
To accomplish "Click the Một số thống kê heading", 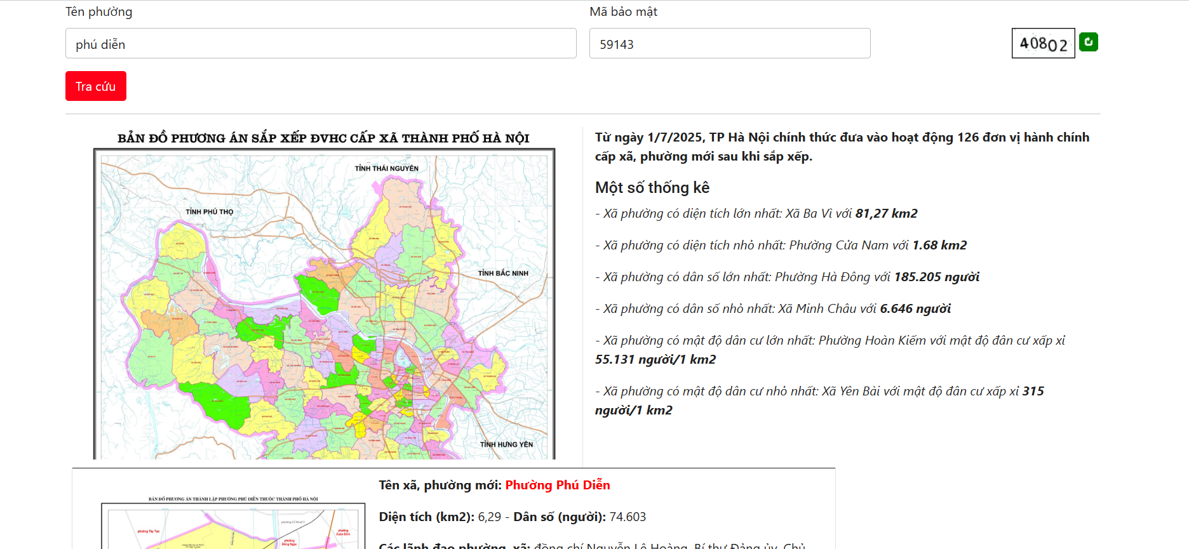I will point(652,188).
